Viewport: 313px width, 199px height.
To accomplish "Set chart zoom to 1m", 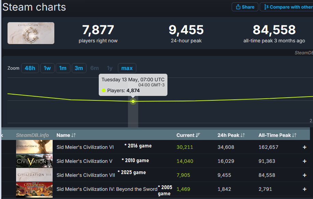I will click(x=63, y=68).
